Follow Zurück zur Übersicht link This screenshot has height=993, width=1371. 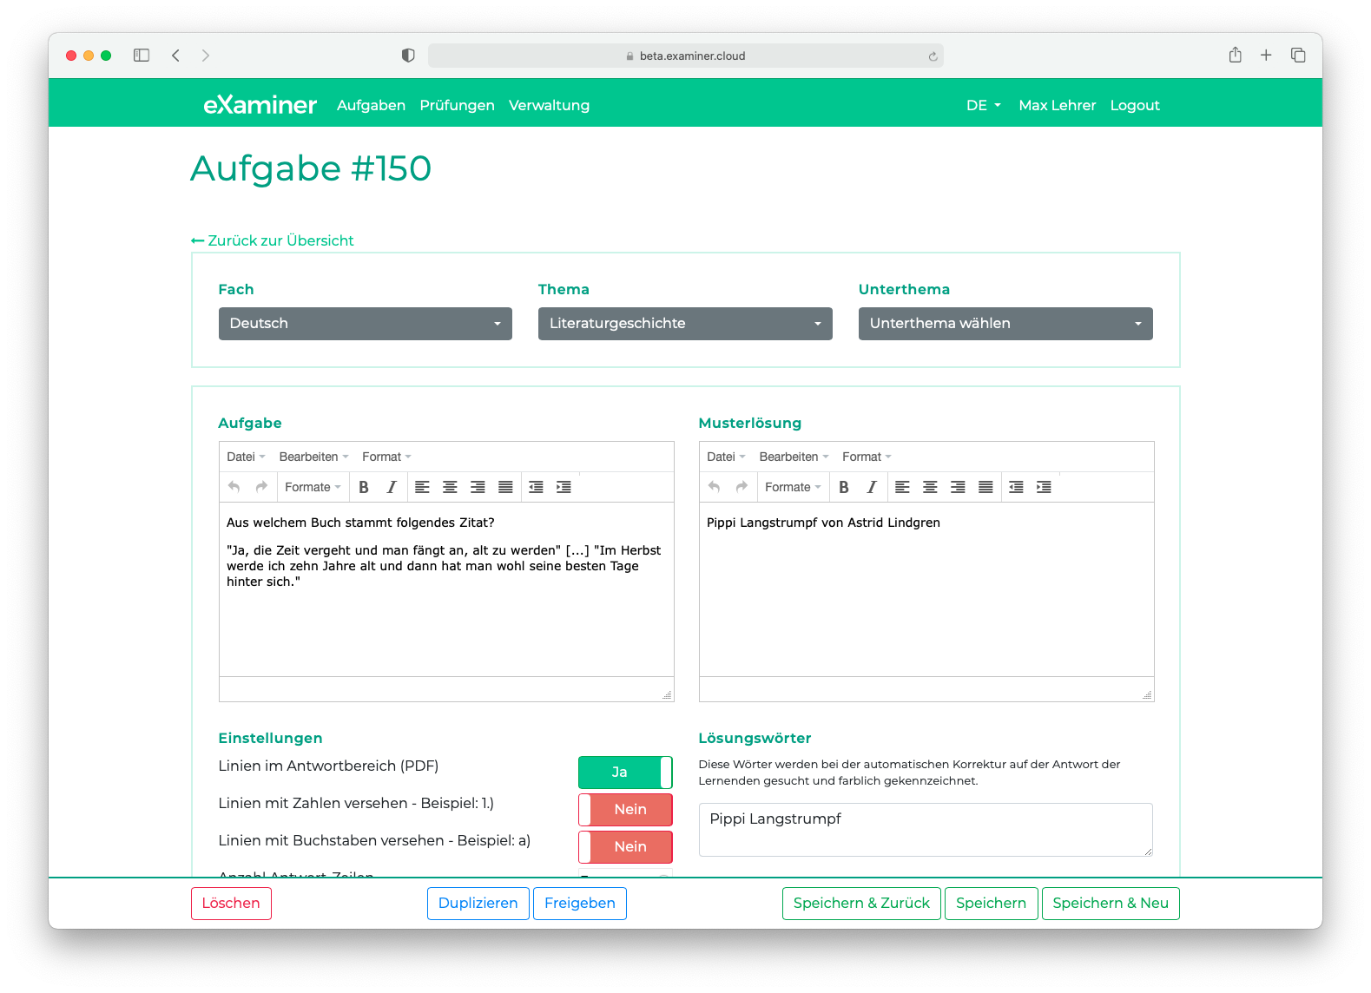point(273,240)
